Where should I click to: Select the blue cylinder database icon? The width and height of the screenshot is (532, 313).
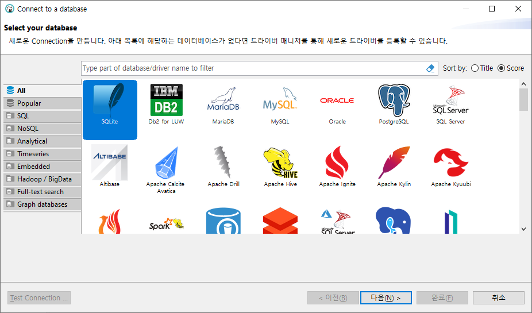click(x=223, y=221)
